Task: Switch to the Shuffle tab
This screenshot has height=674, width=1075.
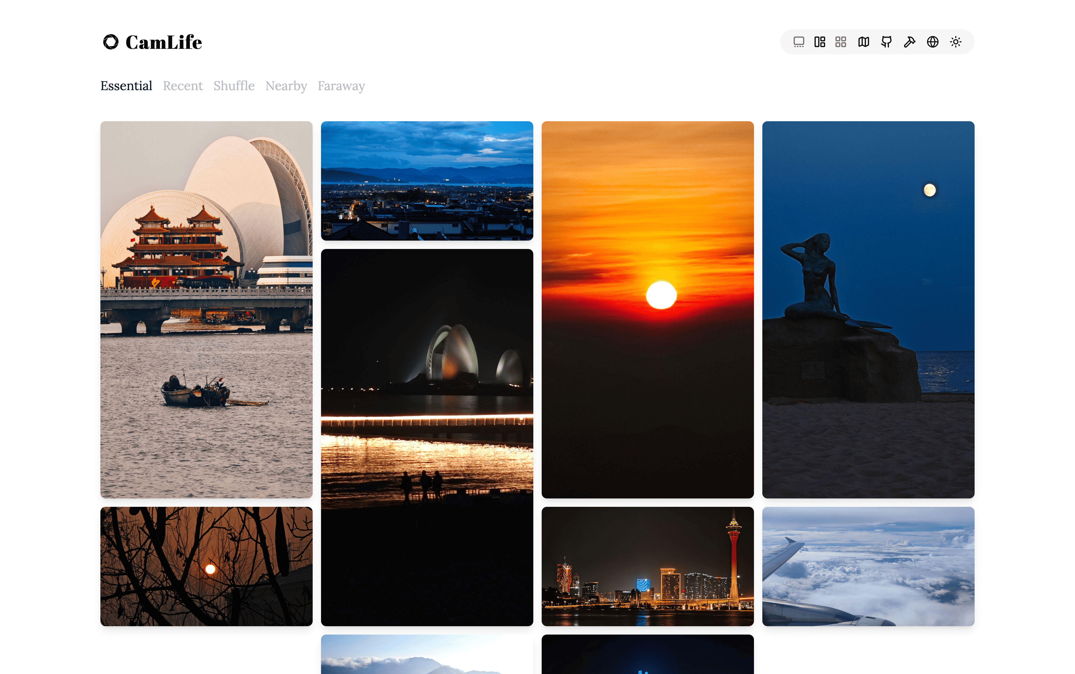Action: point(234,86)
